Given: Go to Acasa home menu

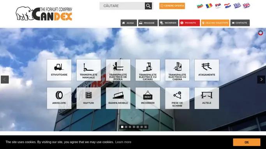Looking at the screenshot, I should pyautogui.click(x=129, y=23).
